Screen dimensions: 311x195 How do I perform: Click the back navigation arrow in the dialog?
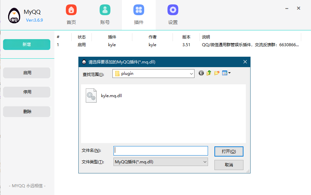pyautogui.click(x=201, y=73)
